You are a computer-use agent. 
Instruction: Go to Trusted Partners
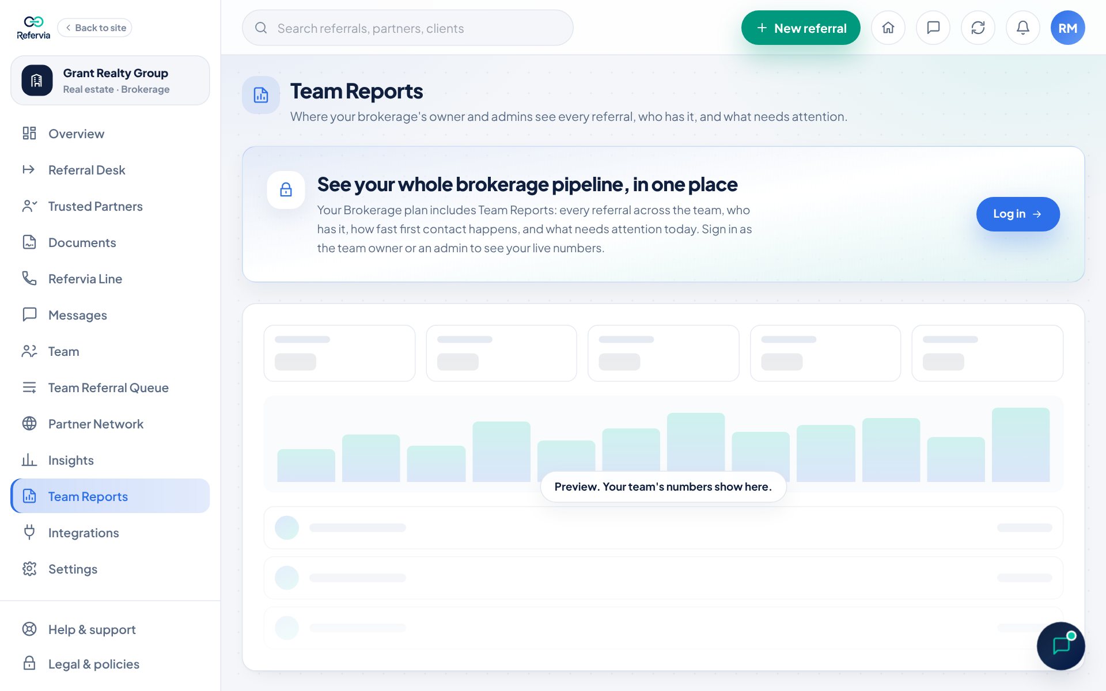tap(110, 206)
